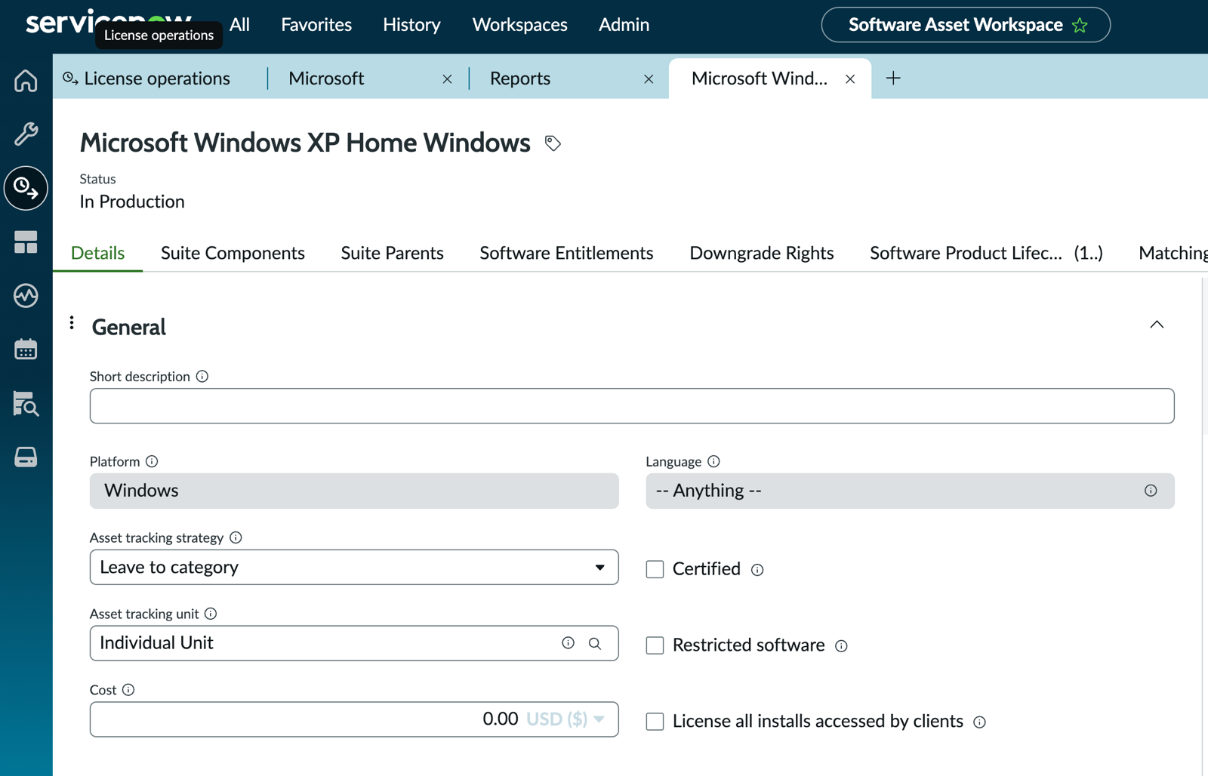Open the Favorites menu

316,25
